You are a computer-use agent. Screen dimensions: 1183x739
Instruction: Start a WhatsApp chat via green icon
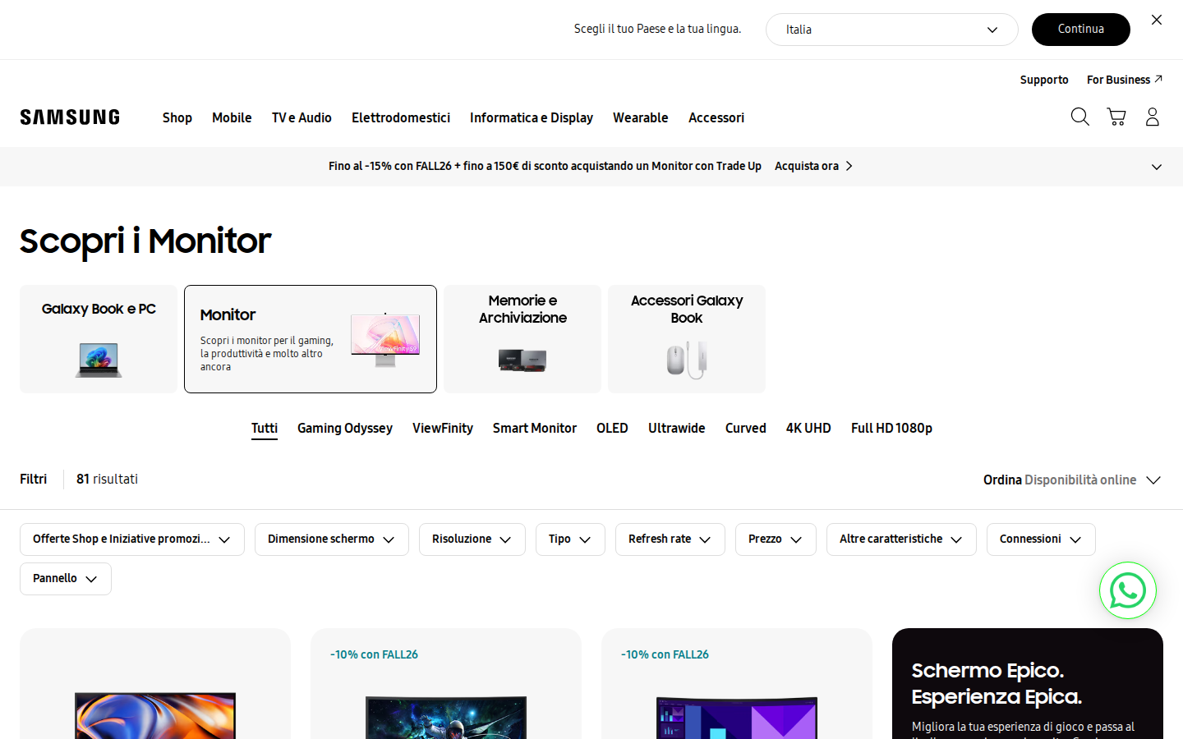pos(1128,590)
